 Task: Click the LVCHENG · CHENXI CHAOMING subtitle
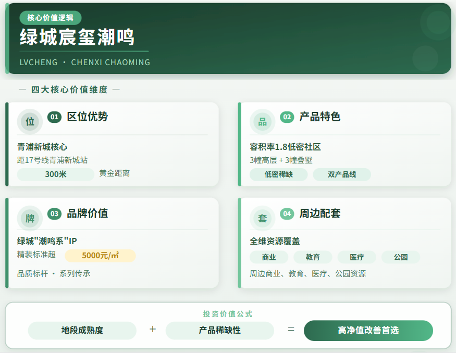85,62
